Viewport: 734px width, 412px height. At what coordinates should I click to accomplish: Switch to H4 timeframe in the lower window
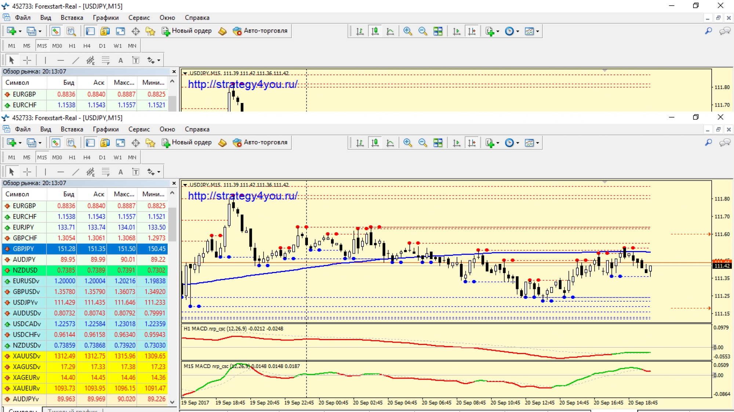click(87, 158)
